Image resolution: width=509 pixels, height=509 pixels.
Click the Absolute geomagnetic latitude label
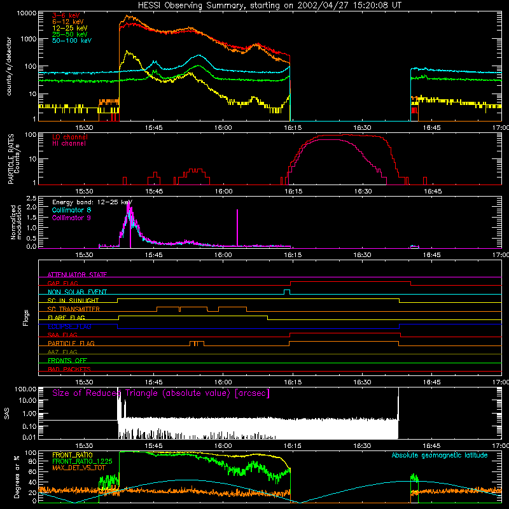tap(440, 455)
